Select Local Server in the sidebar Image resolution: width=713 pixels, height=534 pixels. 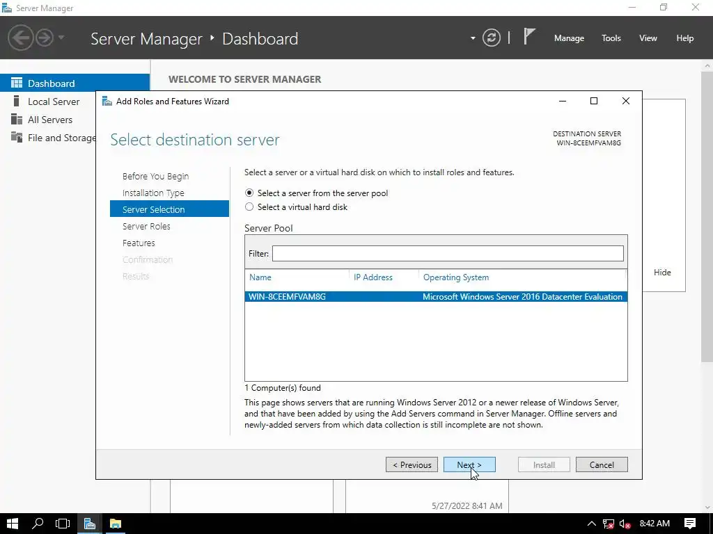point(54,102)
